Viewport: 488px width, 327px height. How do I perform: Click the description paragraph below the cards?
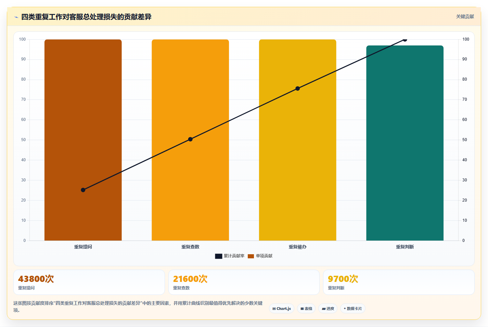pos(138,306)
